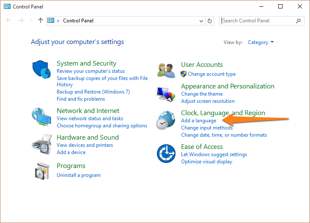This screenshot has height=223, width=310.
Task: Click the Network and Internet globe icon
Action: tap(41, 117)
